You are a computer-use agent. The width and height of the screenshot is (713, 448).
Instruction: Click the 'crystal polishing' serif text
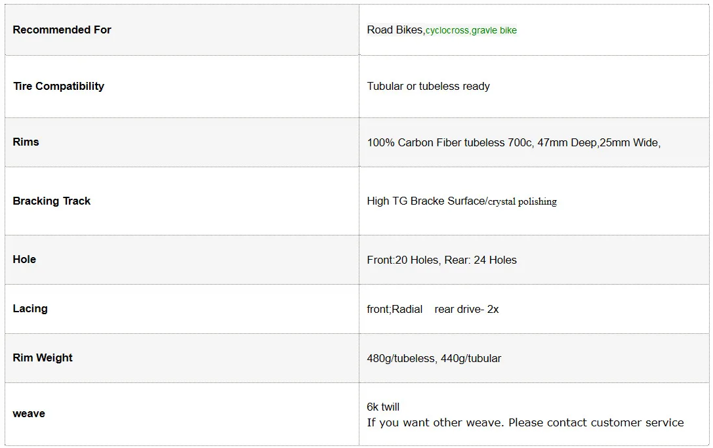click(x=523, y=201)
